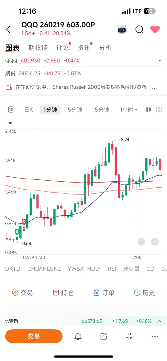Tap the share icon

104,336
